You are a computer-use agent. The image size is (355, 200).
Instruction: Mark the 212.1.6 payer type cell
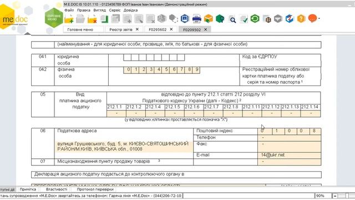pos(194,113)
